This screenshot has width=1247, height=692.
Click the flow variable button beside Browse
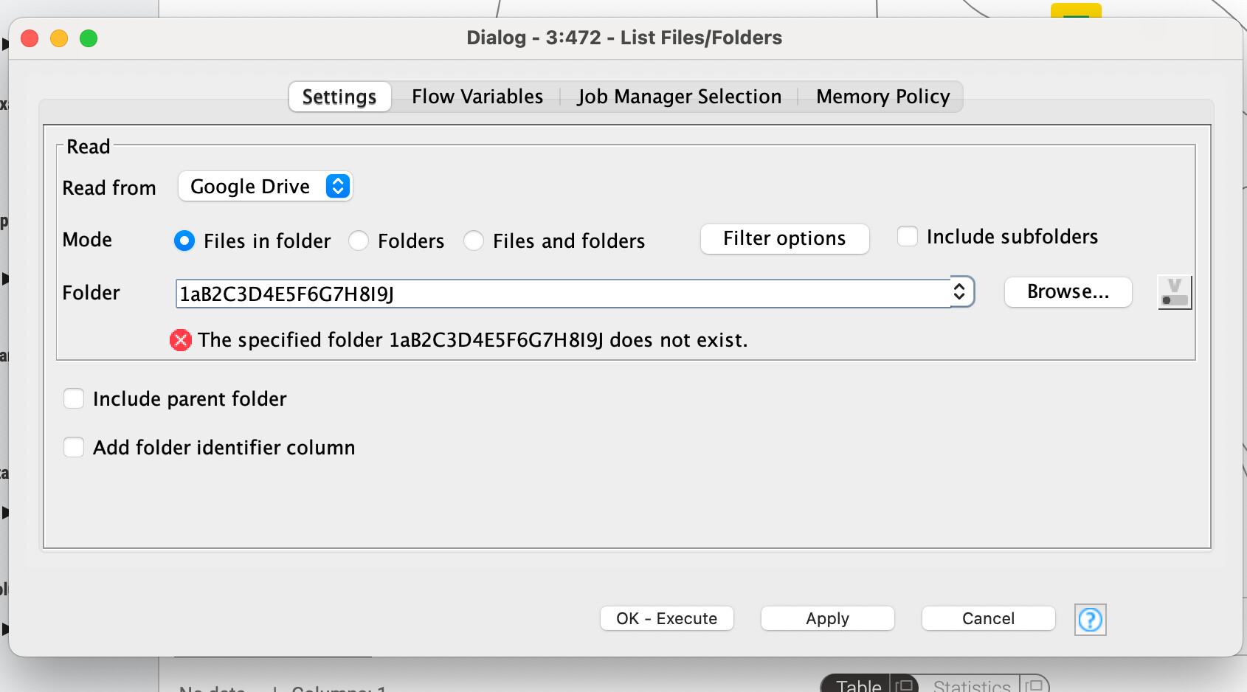[1175, 292]
